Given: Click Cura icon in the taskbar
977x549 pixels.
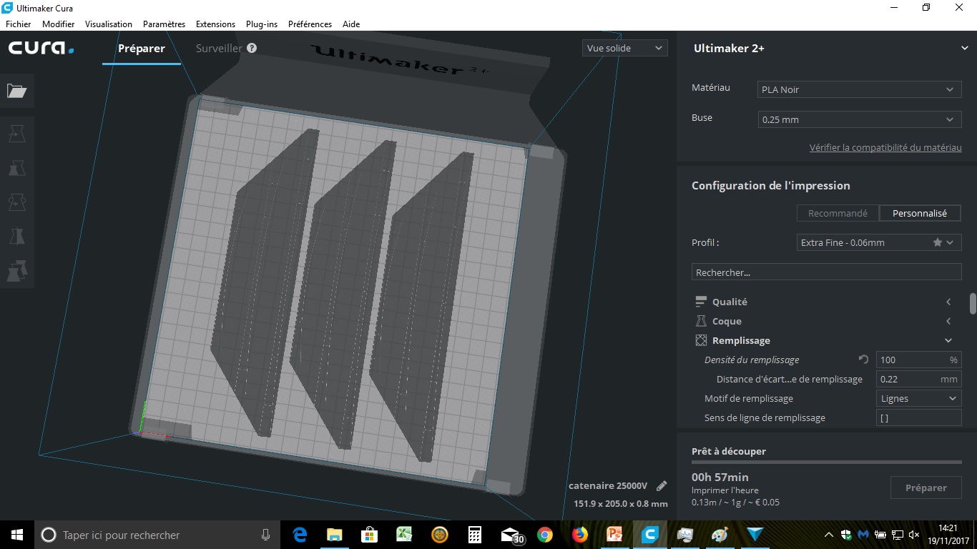Looking at the screenshot, I should [x=649, y=535].
